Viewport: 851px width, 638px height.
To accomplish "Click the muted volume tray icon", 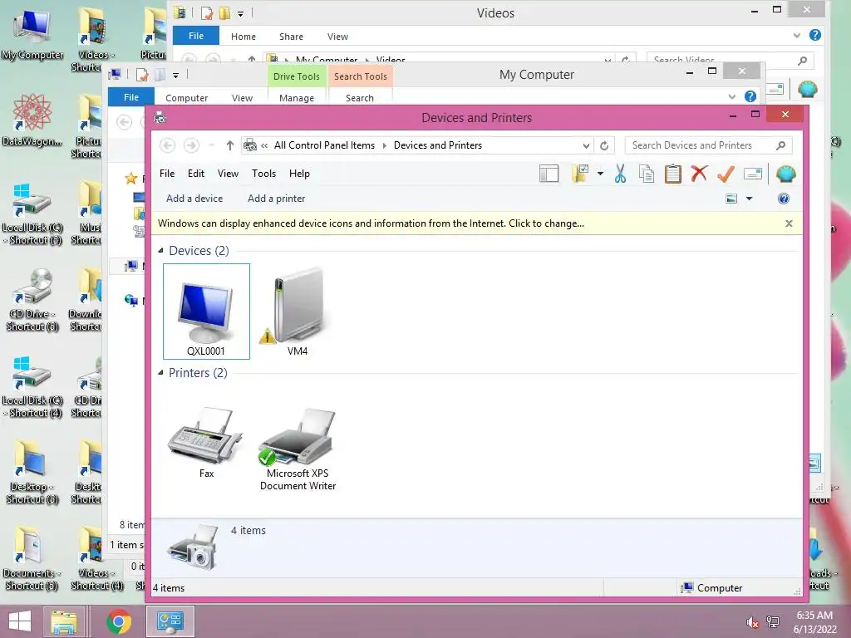I will (751, 622).
